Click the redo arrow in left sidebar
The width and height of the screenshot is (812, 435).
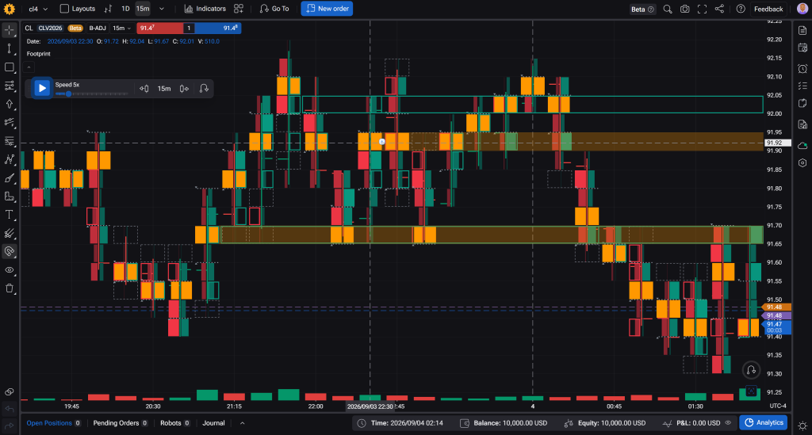point(10,425)
